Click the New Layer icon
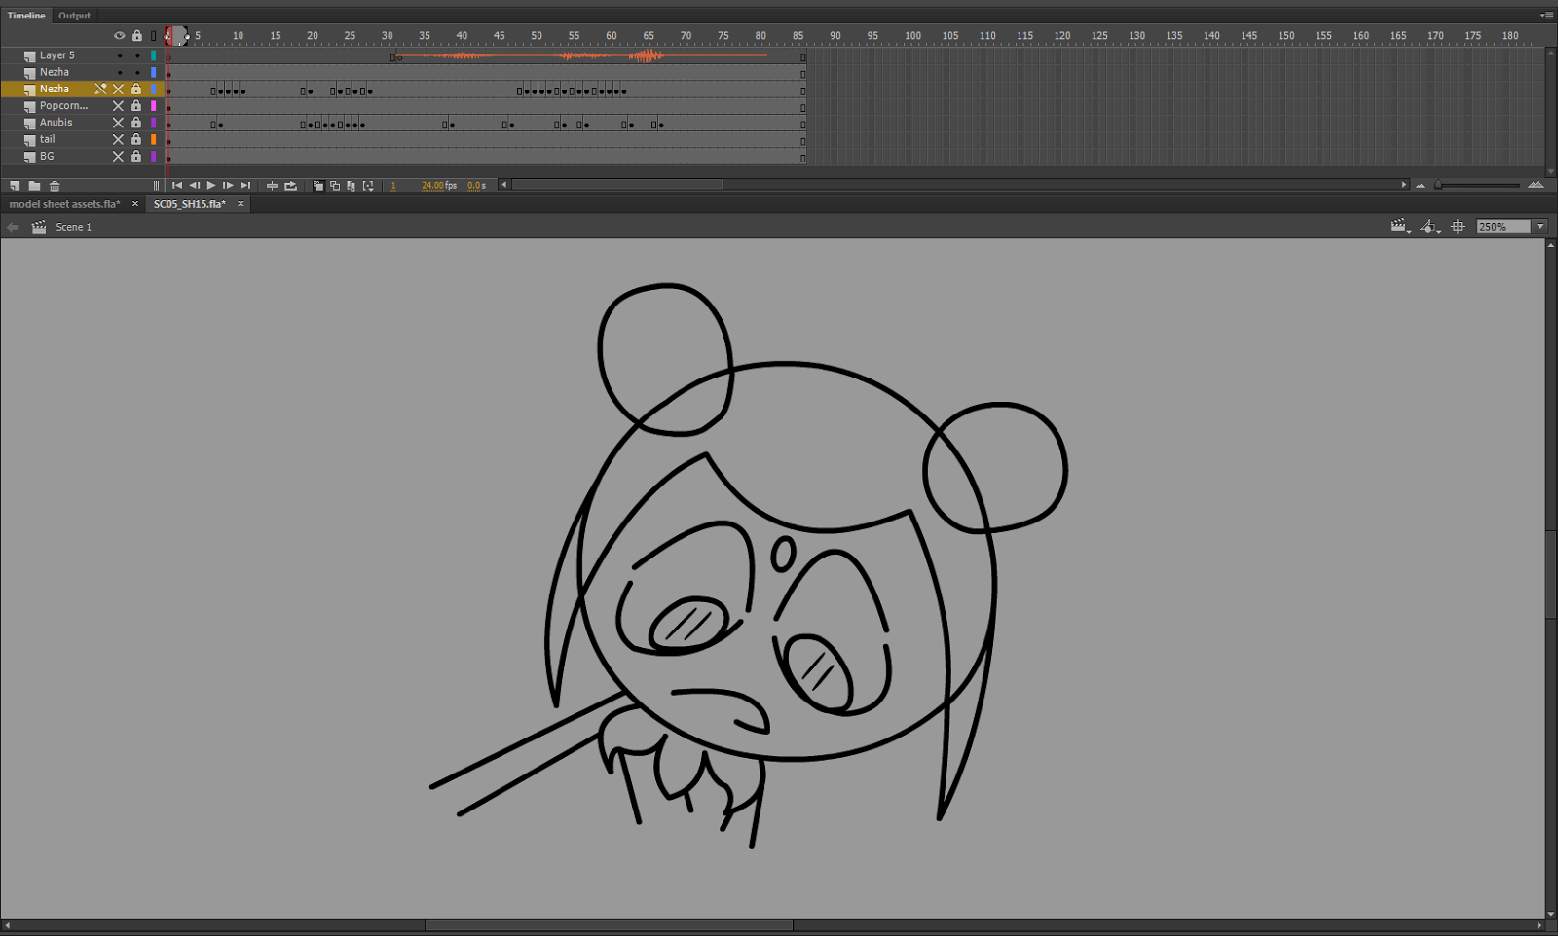Image resolution: width=1558 pixels, height=936 pixels. pos(15,185)
